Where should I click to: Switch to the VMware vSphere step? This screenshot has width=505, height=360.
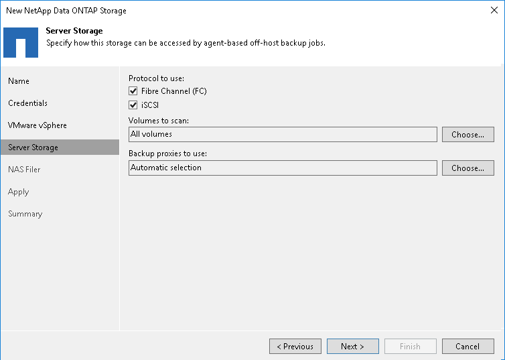pyautogui.click(x=38, y=125)
